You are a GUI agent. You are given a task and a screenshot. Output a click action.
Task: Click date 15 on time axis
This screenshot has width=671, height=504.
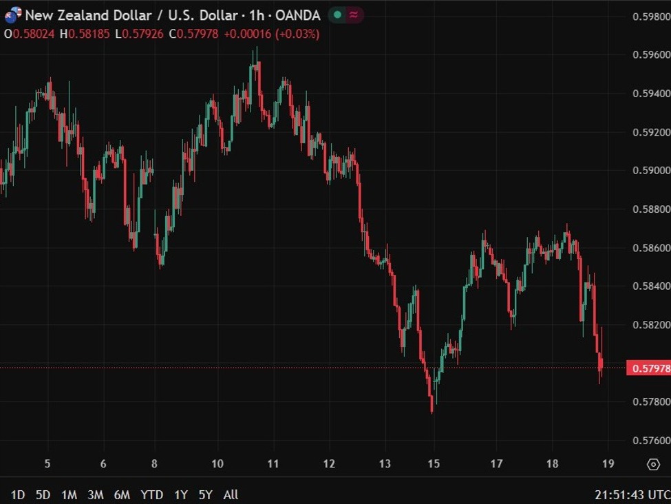click(434, 464)
